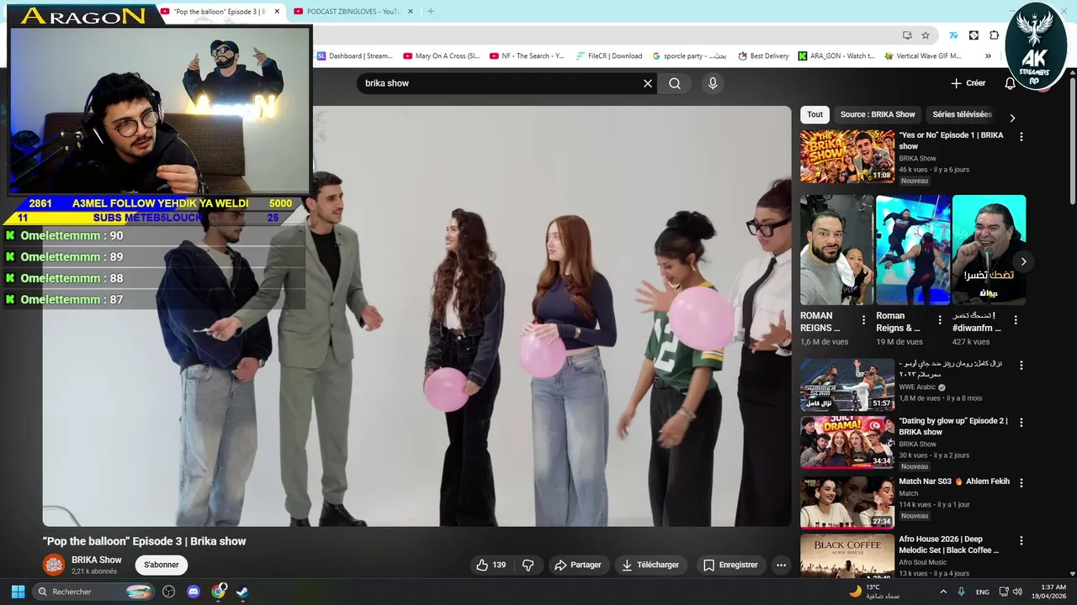Open options for "Dating by glow up" video
1077x605 pixels.
pyautogui.click(x=1021, y=422)
